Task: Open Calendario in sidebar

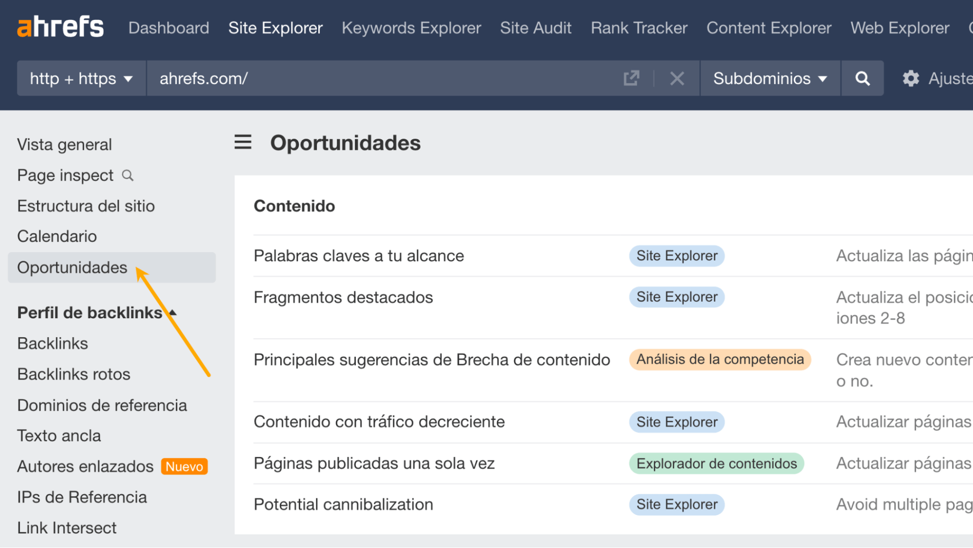Action: pyautogui.click(x=57, y=236)
